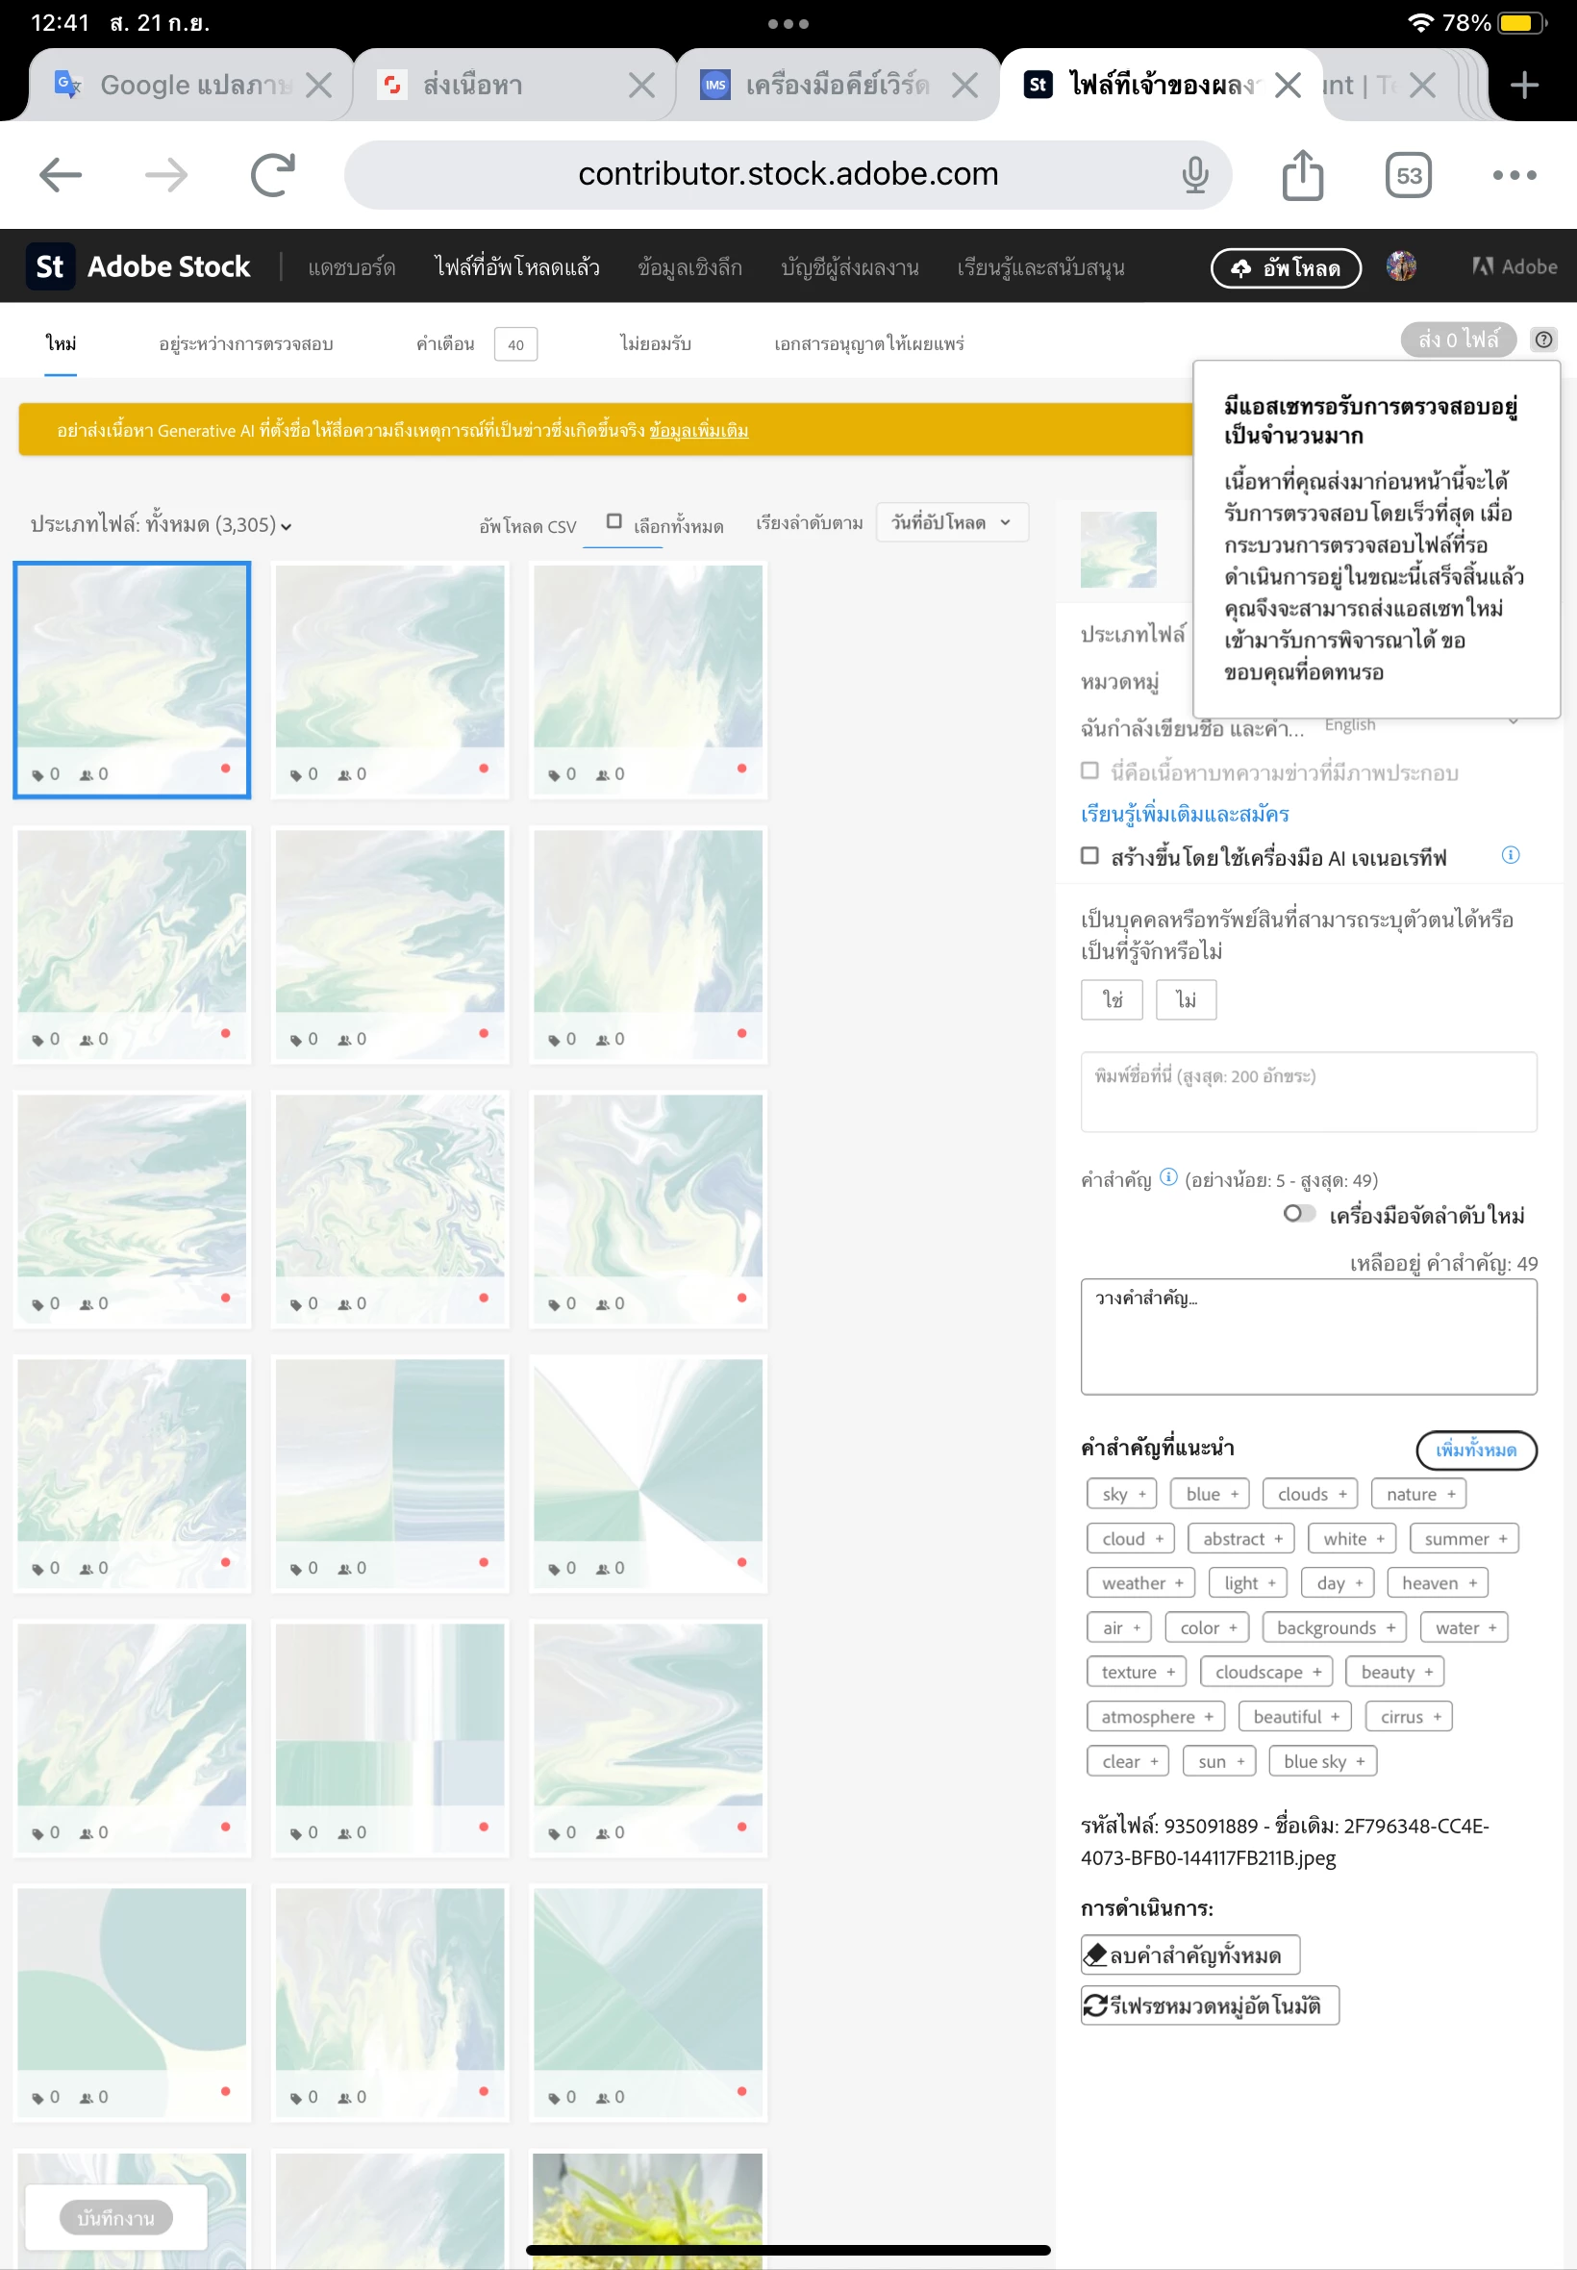Viewport: 1577px width, 2270px height.
Task: Select the thumbnail with large rounded green shapes
Action: pyautogui.click(x=132, y=2002)
